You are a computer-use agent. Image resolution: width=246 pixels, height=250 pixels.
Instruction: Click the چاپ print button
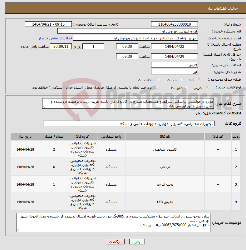click(137, 242)
